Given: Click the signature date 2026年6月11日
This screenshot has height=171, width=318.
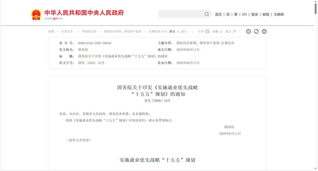Looking at the screenshot, I should tap(230, 134).
